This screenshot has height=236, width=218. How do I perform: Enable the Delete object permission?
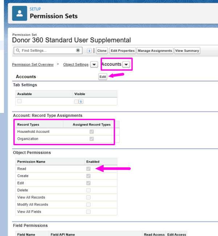pyautogui.click(x=88, y=190)
